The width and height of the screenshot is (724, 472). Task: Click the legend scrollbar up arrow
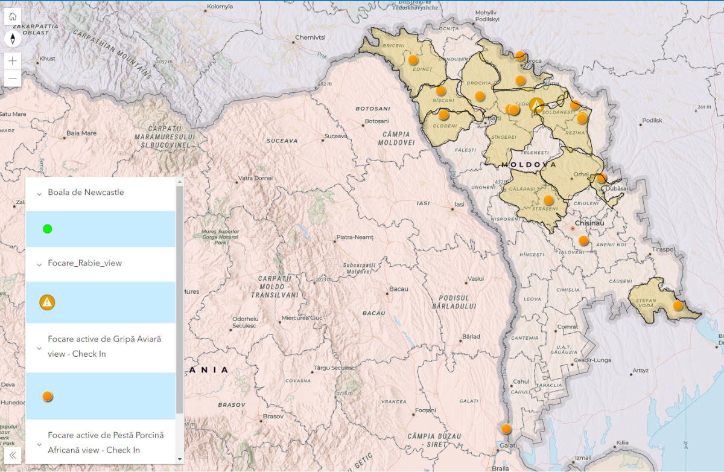[x=179, y=181]
